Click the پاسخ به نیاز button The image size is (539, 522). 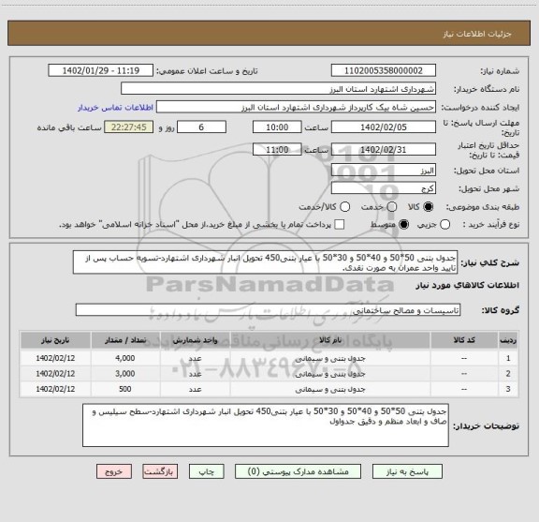click(407, 471)
